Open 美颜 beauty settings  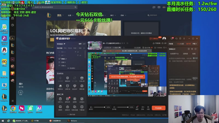tap(137, 108)
